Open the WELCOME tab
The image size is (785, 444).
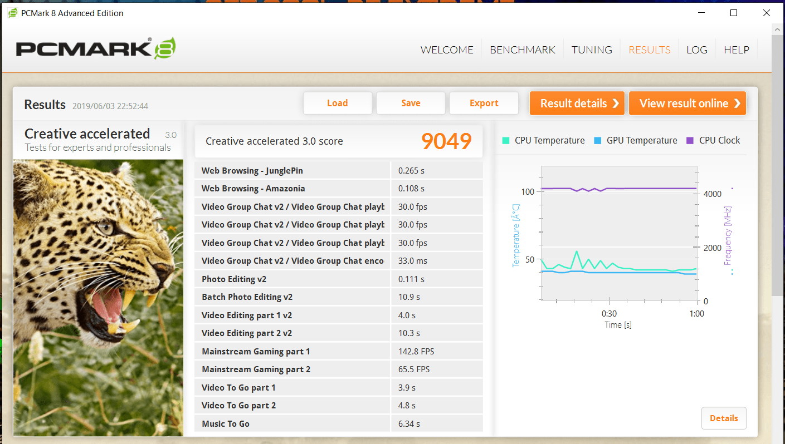(447, 50)
